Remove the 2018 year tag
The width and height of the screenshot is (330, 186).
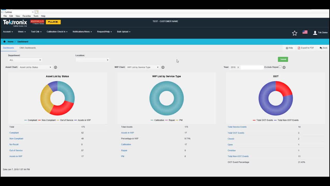(238, 67)
